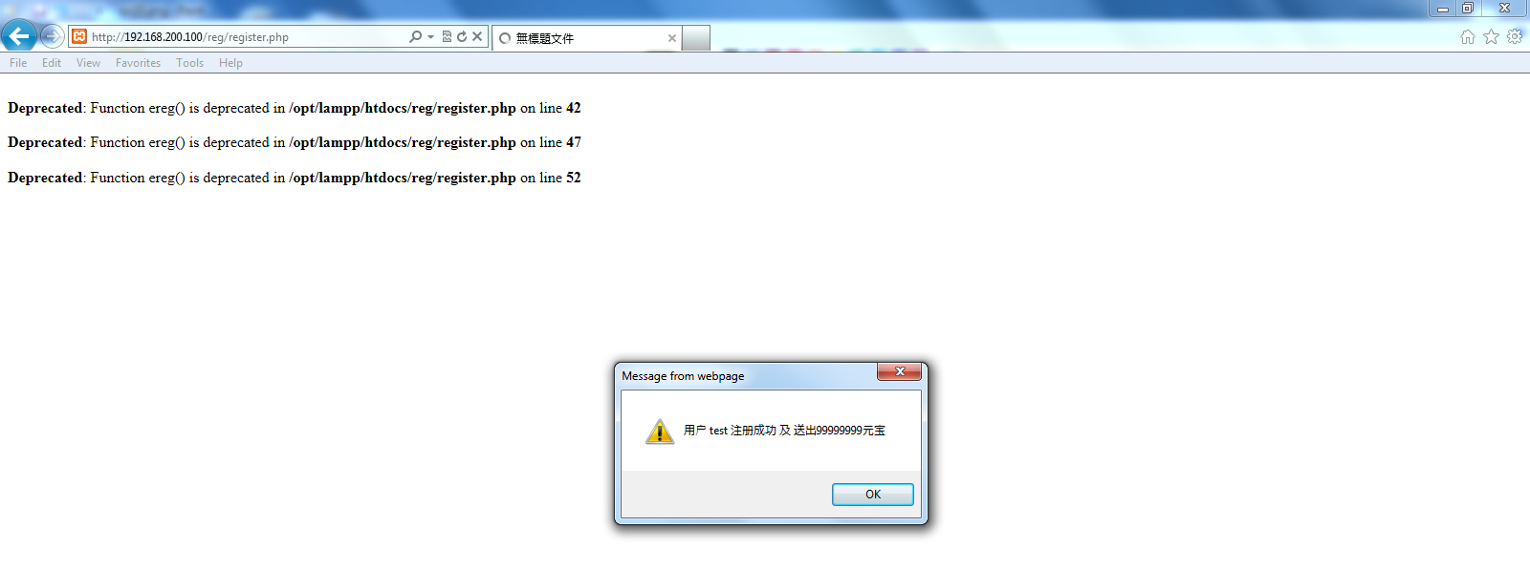Go to the Home page icon
The height and width of the screenshot is (569, 1530).
pos(1468,36)
